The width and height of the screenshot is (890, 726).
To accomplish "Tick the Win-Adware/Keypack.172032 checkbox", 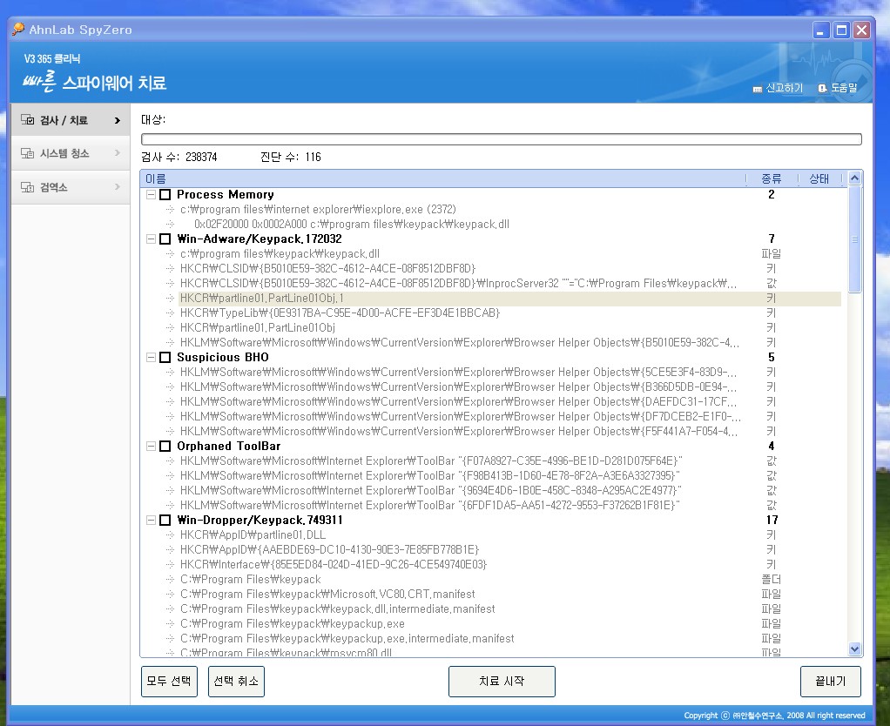I will click(165, 239).
